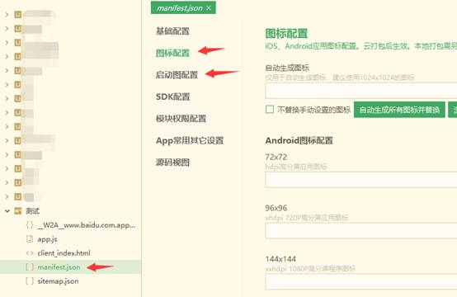This screenshot has width=457, height=297.
Task: Click the 自动生成图标 path input field
Action: click(360, 91)
